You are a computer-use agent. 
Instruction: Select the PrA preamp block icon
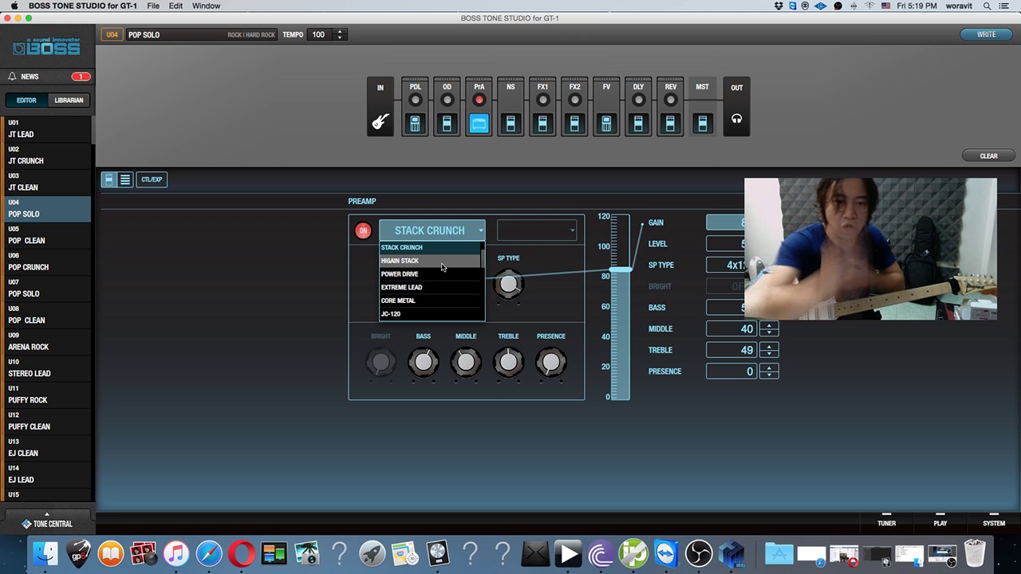point(479,124)
